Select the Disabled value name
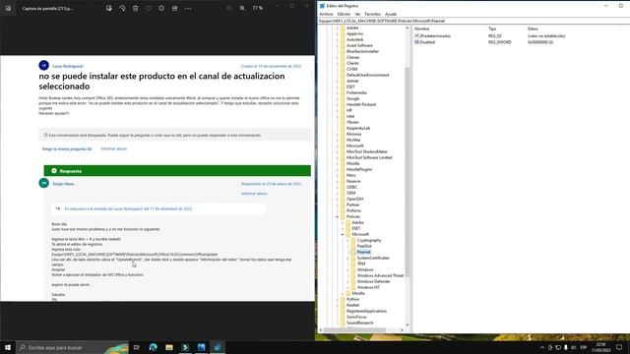The width and height of the screenshot is (630, 354). point(427,42)
